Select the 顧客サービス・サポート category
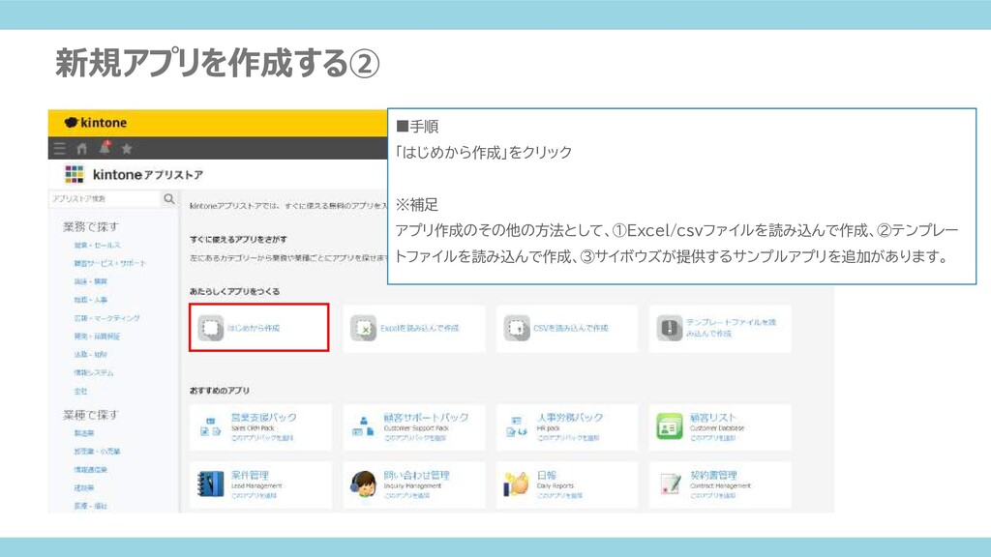 coord(110,263)
